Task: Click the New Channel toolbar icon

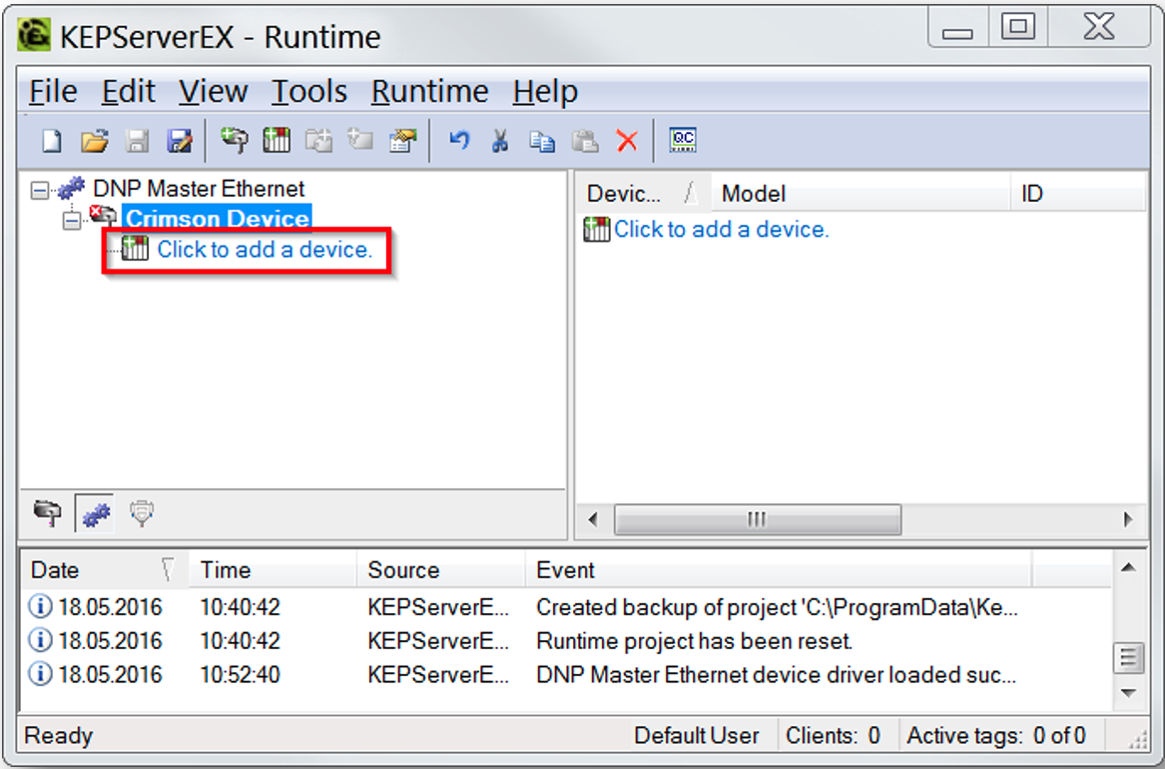Action: coord(234,140)
